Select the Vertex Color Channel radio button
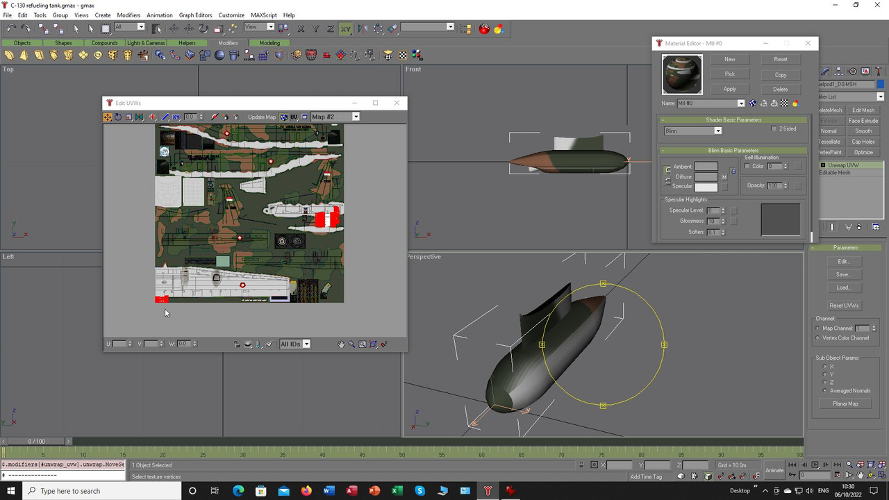889x500 pixels. [817, 338]
